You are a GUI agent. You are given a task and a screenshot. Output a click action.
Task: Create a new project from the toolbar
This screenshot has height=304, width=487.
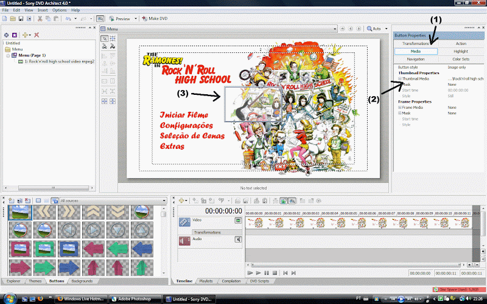point(5,19)
